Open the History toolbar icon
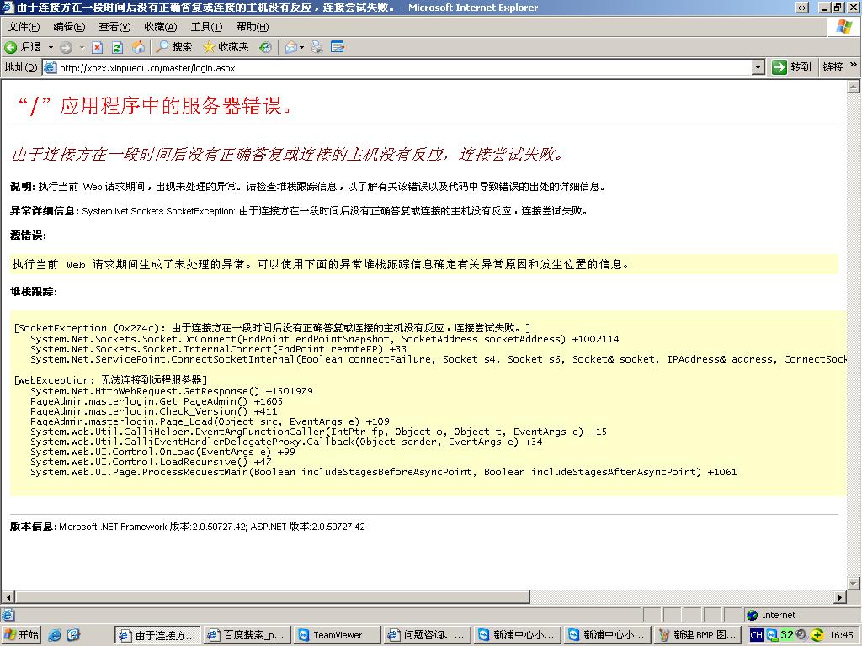 pyautogui.click(x=265, y=47)
